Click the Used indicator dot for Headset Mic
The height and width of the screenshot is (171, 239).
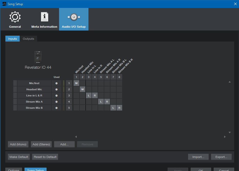tap(56, 89)
